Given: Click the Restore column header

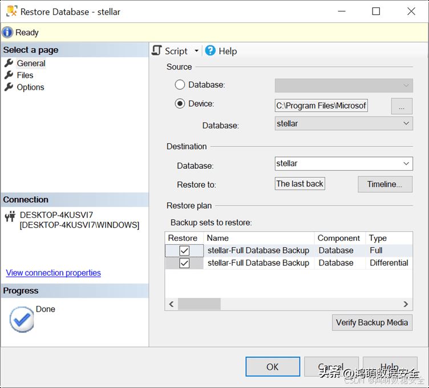Looking at the screenshot, I should [184, 238].
